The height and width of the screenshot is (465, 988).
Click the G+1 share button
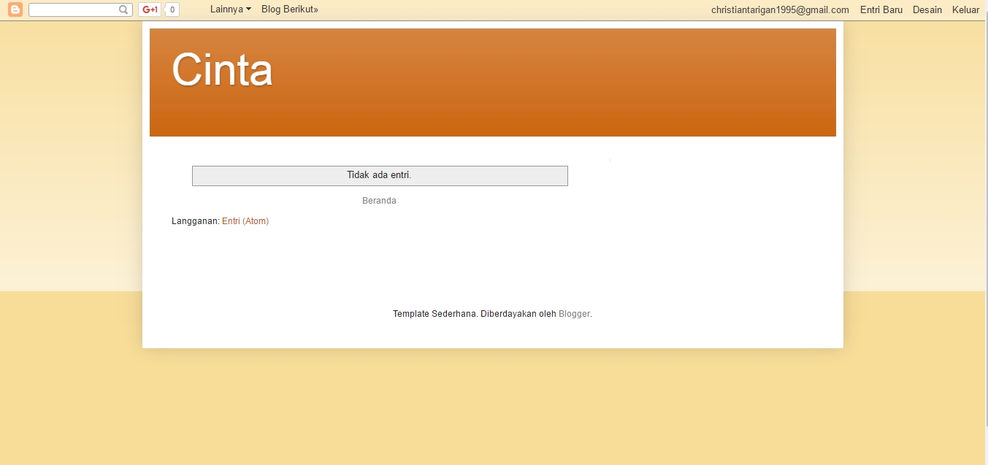pyautogui.click(x=150, y=9)
